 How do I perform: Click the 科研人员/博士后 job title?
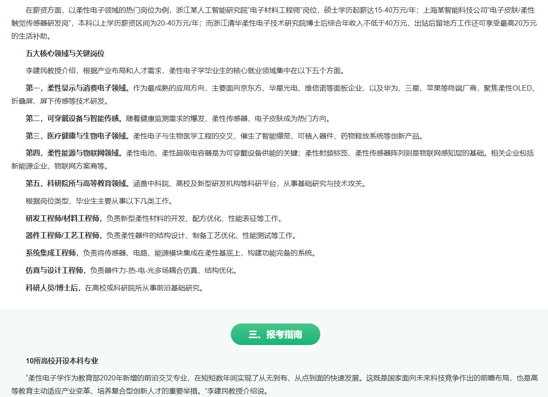click(x=53, y=288)
